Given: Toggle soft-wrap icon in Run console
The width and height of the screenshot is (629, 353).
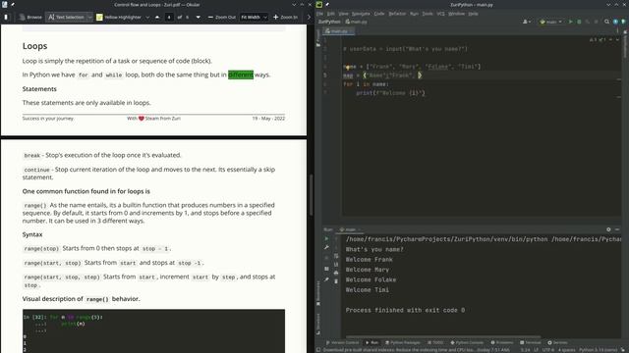Looking at the screenshot, I should click(x=336, y=256).
